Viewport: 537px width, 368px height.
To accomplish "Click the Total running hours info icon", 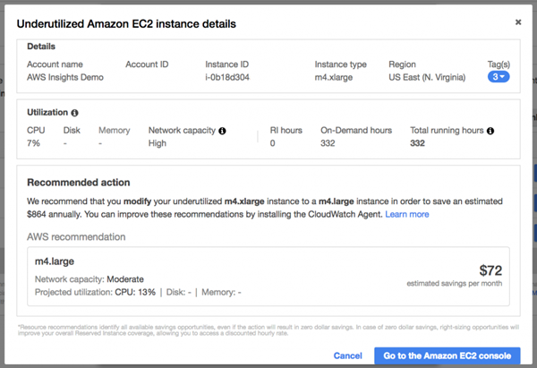I will 490,131.
